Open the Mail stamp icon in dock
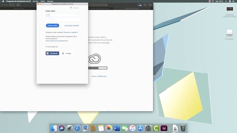237x133 pixels. coord(85,128)
